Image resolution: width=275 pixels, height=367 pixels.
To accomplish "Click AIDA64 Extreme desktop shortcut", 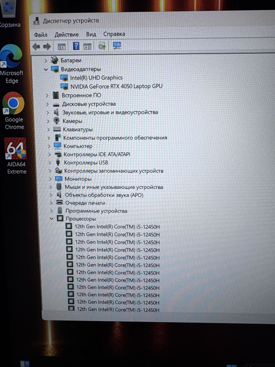I will pyautogui.click(x=16, y=156).
